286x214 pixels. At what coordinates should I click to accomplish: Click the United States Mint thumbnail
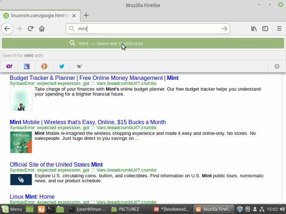pos(21,179)
